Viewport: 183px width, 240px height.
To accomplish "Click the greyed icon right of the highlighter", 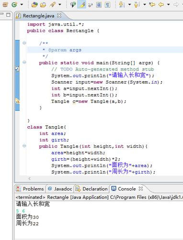I will 91,5.
